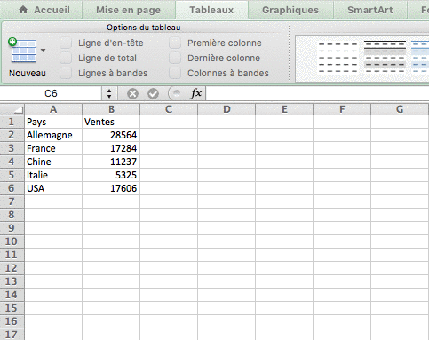Choose the black-bordered banded table style
Screen dimensions: 429x340
tap(385, 58)
